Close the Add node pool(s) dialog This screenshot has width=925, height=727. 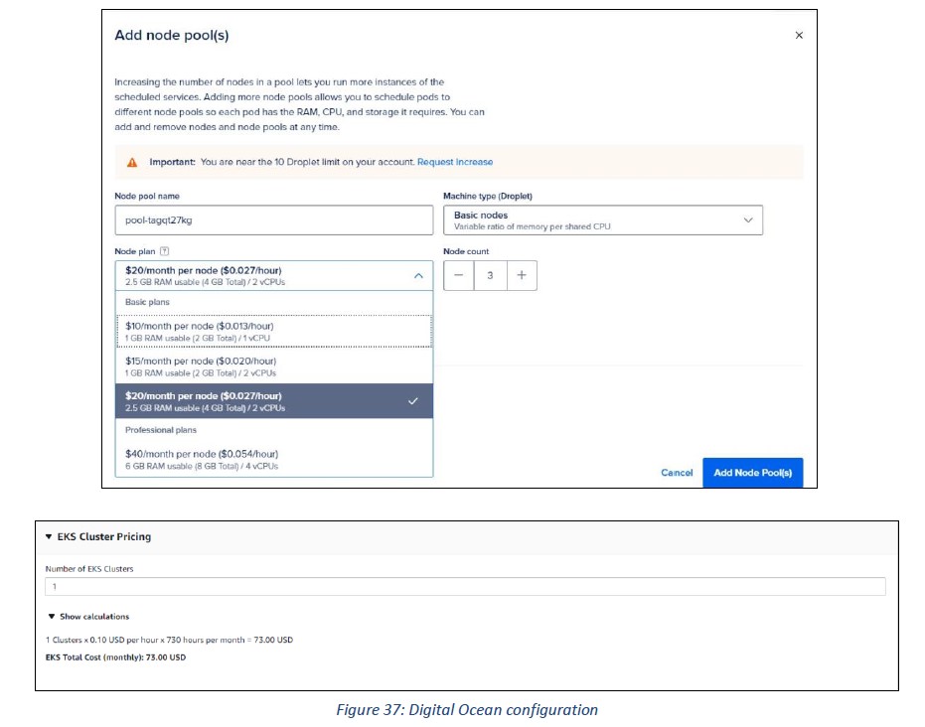click(799, 36)
